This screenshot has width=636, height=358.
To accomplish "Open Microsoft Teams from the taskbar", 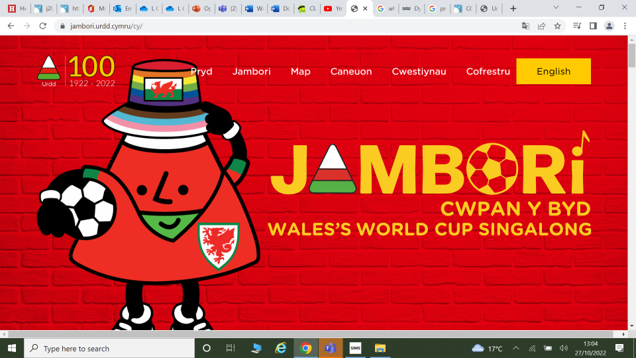I will pos(331,348).
